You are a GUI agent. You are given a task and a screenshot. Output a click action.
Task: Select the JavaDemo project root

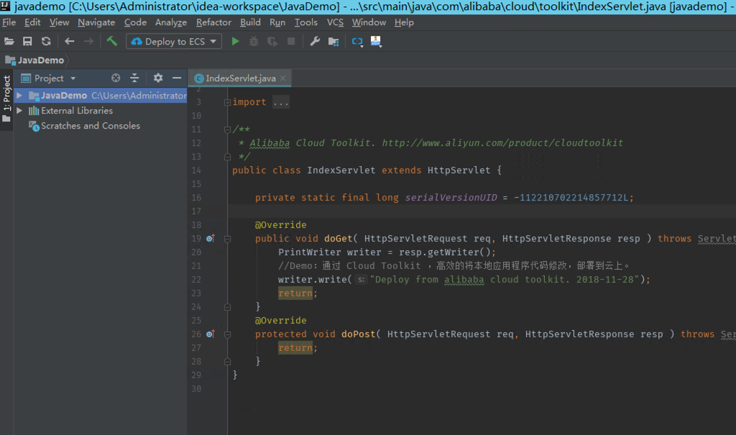coord(101,96)
